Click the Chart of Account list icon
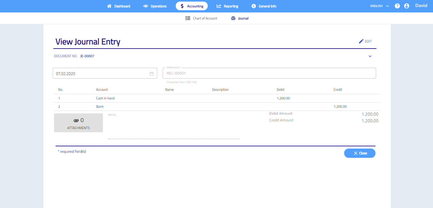This screenshot has height=208, width=433. tap(188, 18)
